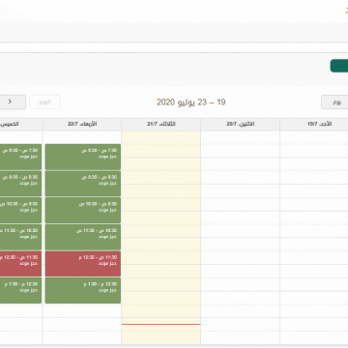
Task: Click the next-week arrow button
Action: pyautogui.click(x=12, y=102)
